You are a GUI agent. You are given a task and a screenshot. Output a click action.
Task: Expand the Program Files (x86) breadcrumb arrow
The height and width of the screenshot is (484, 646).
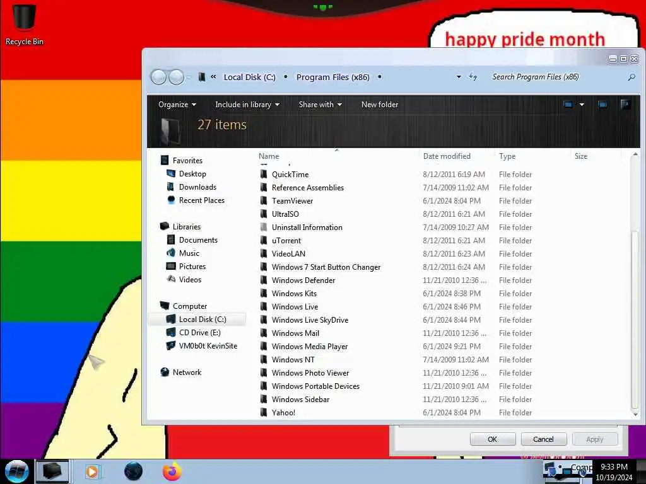[x=379, y=77]
